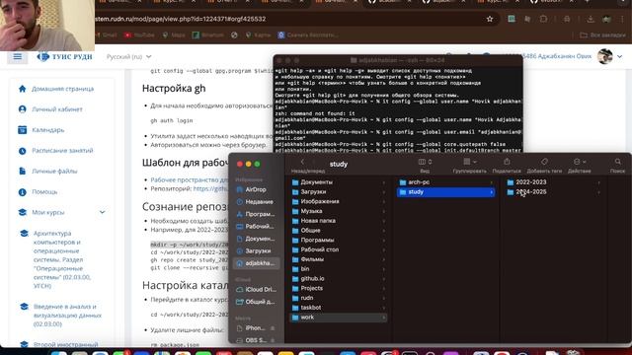Click Finder window green zoom button
Image resolution: width=632 pixels, height=355 pixels.
coord(257,164)
